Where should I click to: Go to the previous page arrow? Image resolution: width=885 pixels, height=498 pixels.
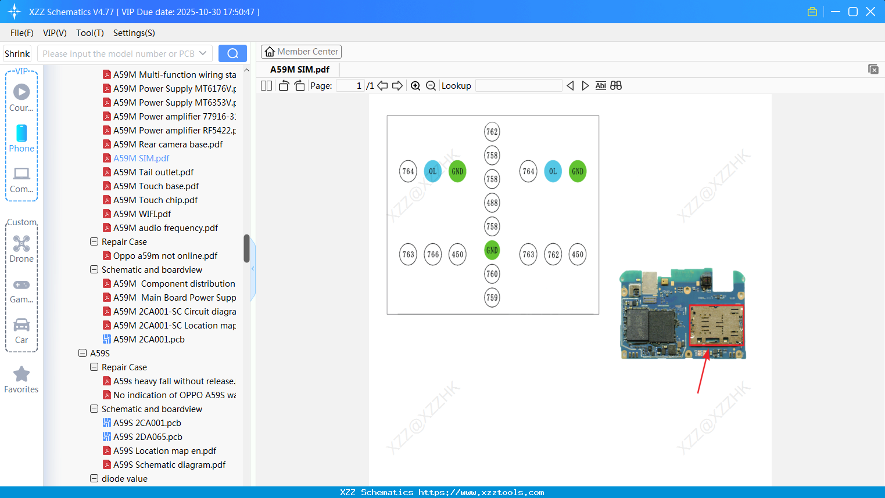point(382,86)
